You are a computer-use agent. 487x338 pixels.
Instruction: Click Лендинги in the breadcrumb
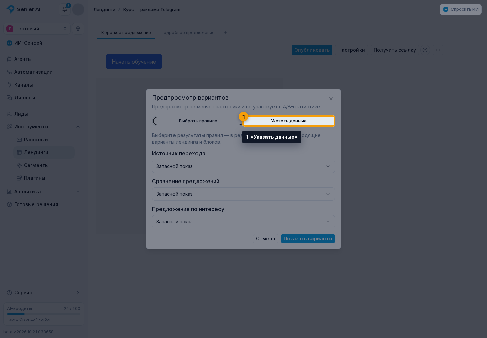[105, 9]
